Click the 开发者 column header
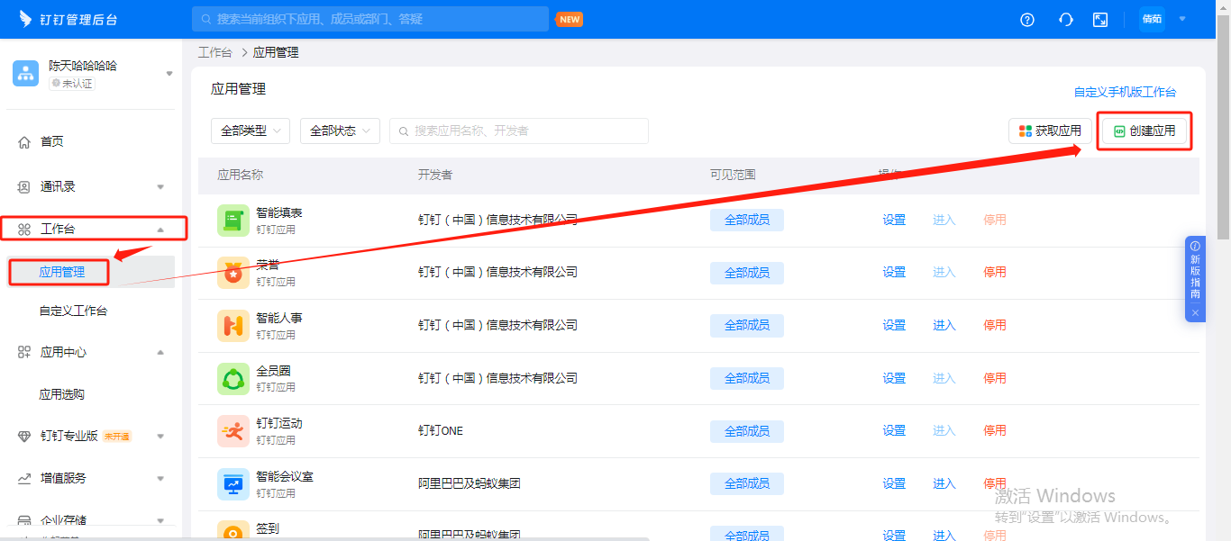 click(x=435, y=175)
